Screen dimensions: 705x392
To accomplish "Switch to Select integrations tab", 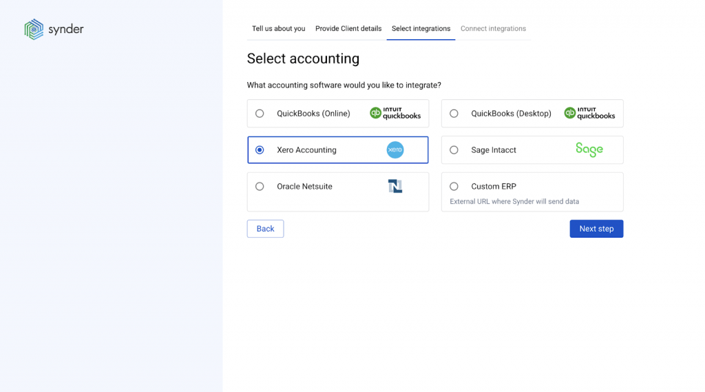I will click(x=421, y=28).
